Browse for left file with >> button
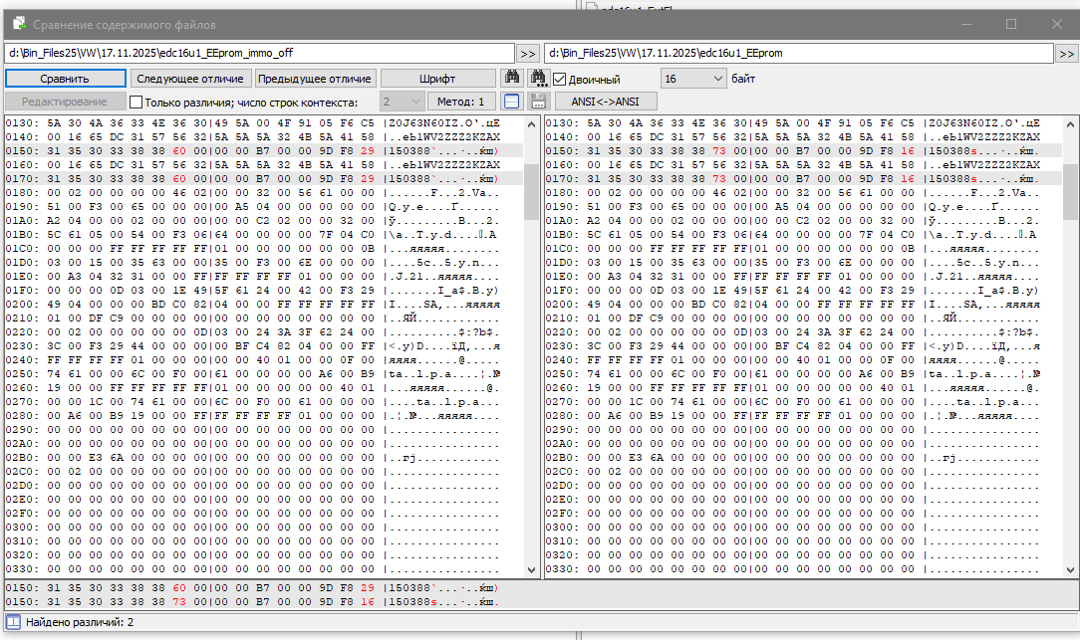 [x=528, y=53]
